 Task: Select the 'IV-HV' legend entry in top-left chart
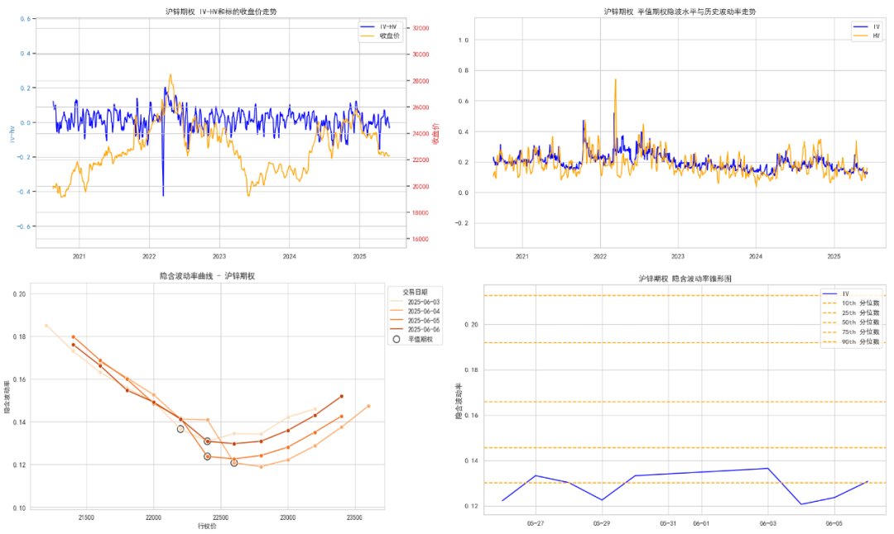tap(380, 26)
